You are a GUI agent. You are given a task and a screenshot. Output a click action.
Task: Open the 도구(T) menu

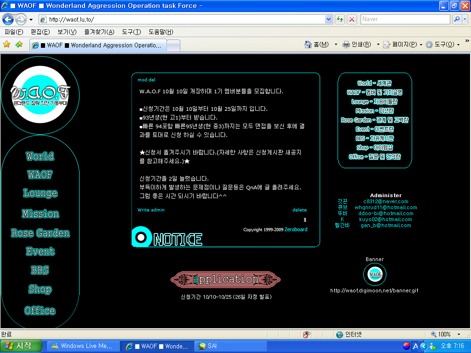point(131,32)
